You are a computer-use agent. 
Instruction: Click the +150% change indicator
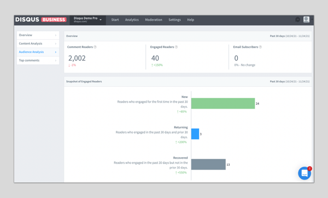pos(157,65)
